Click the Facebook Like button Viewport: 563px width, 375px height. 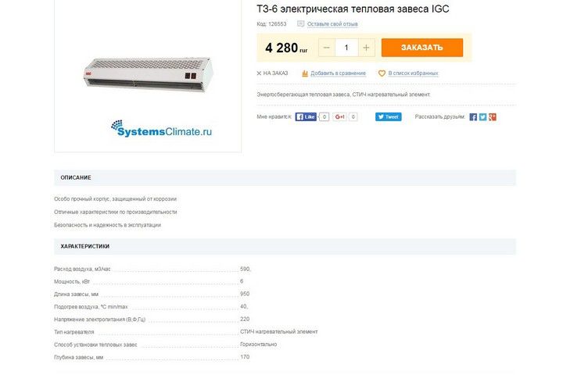click(x=306, y=116)
